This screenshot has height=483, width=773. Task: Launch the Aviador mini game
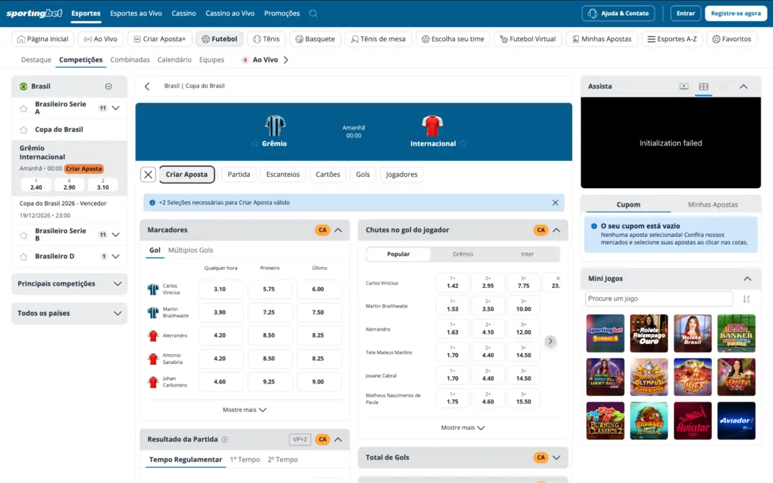[736, 421]
